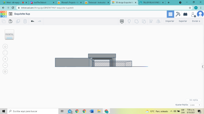
Task: Reload the Tinkercad page
Action: click(x=13, y=8)
